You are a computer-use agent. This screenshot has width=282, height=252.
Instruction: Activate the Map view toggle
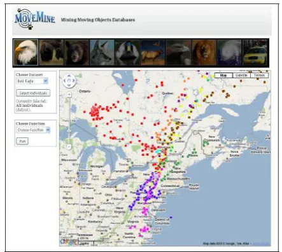[x=223, y=75]
